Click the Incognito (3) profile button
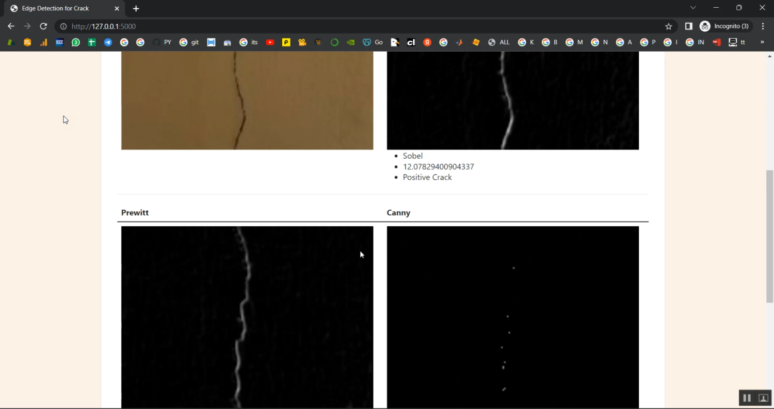The width and height of the screenshot is (774, 409). click(x=725, y=26)
